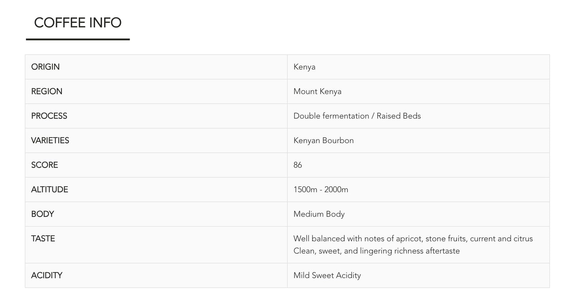Click the SCORE row label
This screenshot has width=566, height=302.
coord(45,165)
